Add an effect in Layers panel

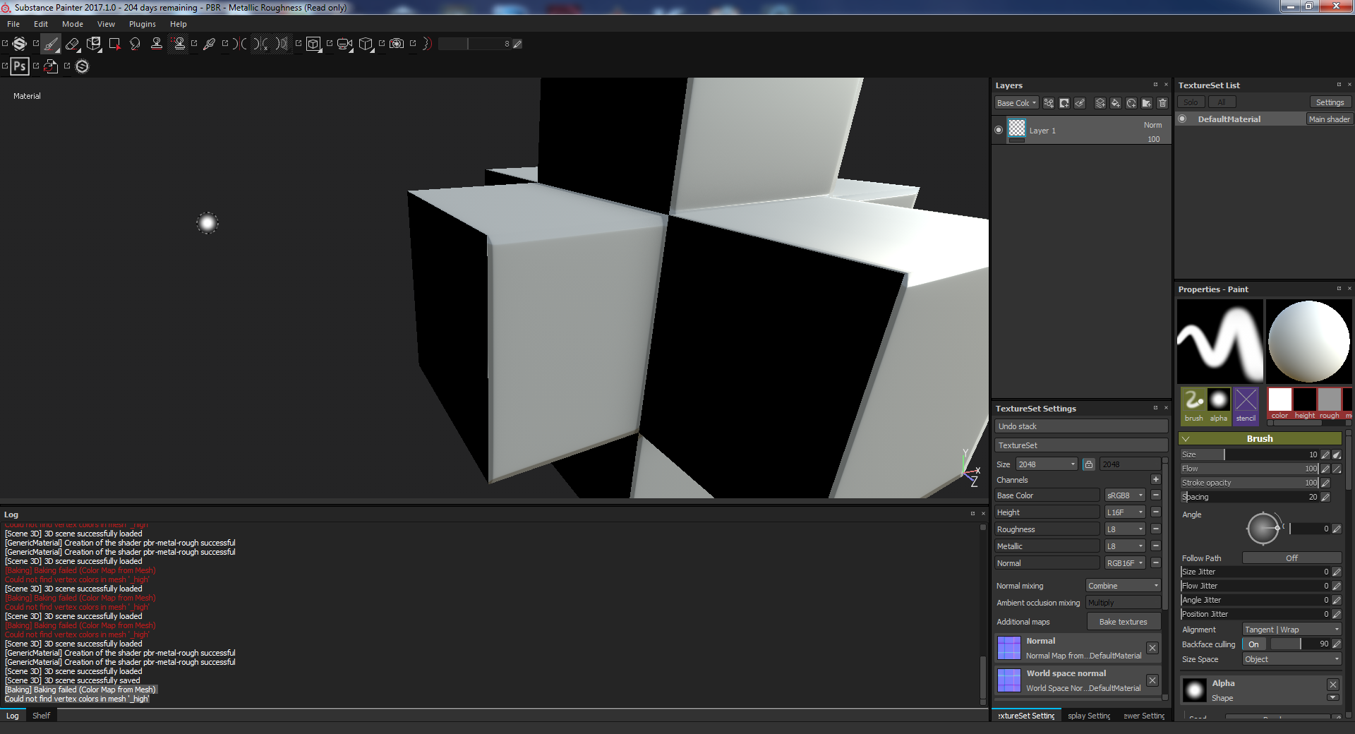tap(1049, 103)
